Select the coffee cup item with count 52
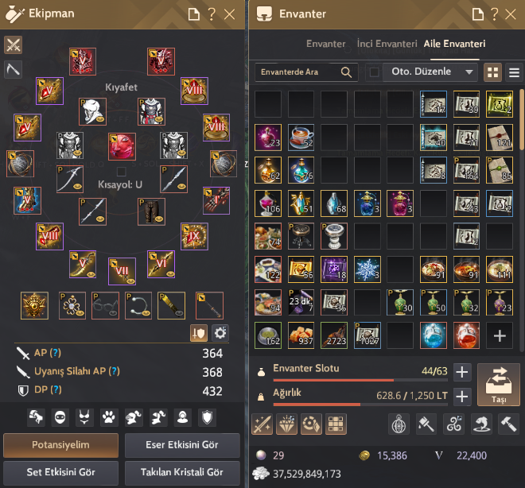Image resolution: width=525 pixels, height=488 pixels. pos(301,137)
